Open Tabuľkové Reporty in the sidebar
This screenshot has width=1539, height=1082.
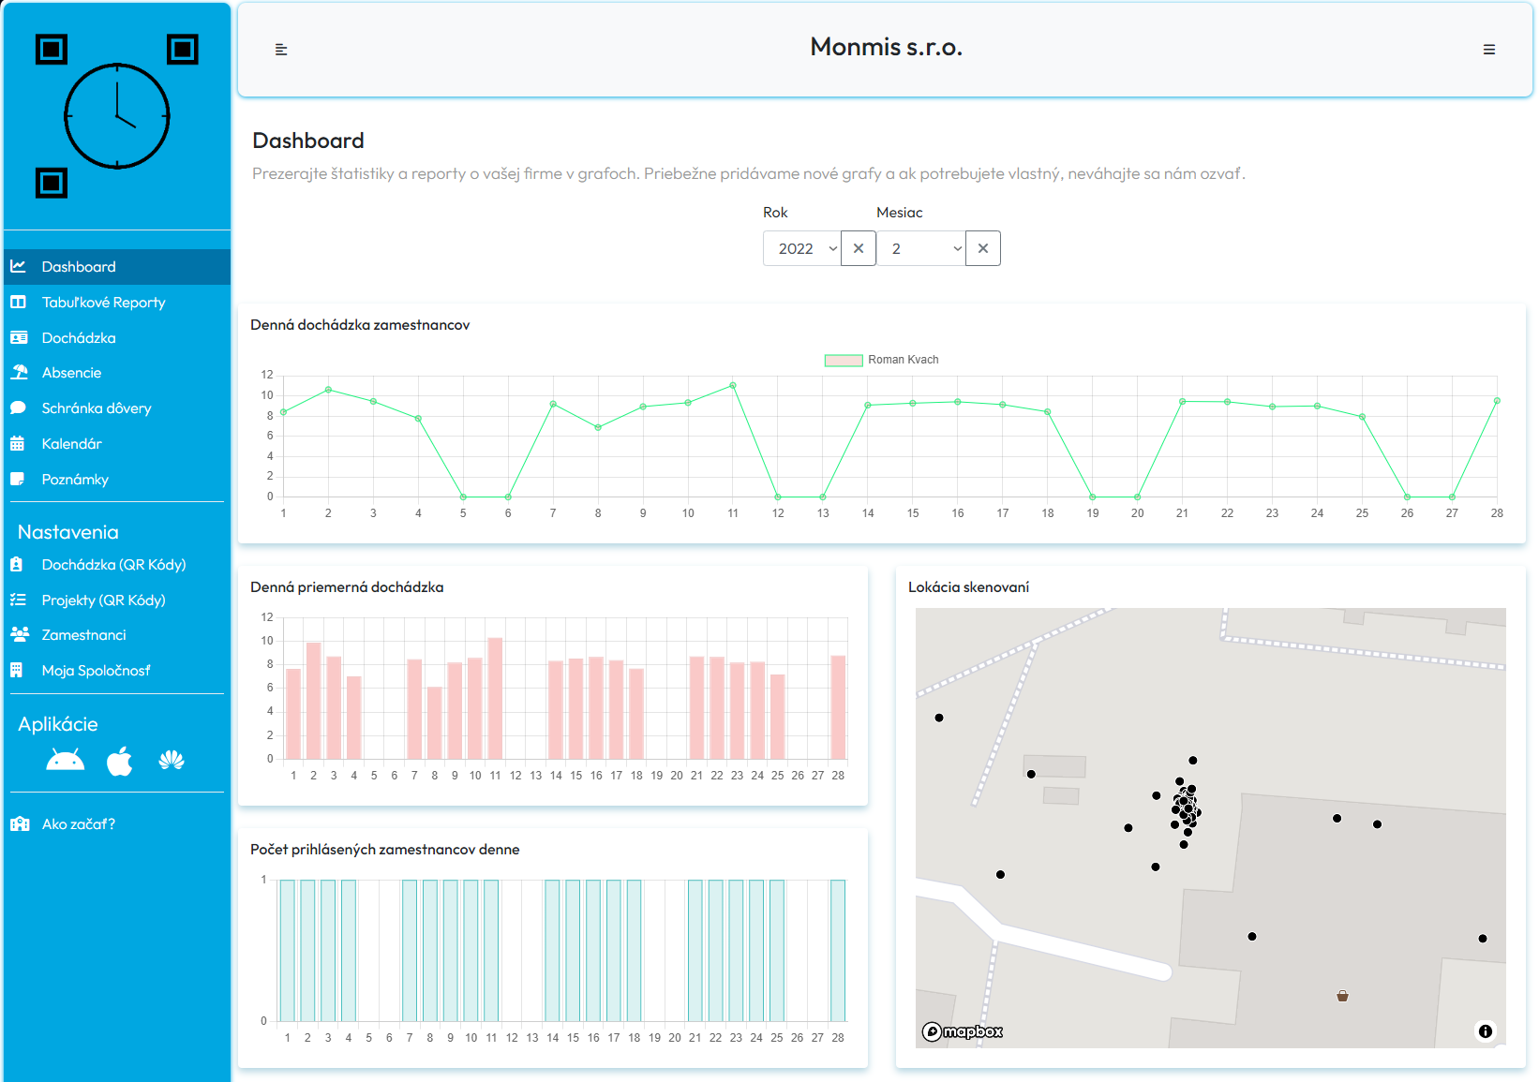coord(116,303)
